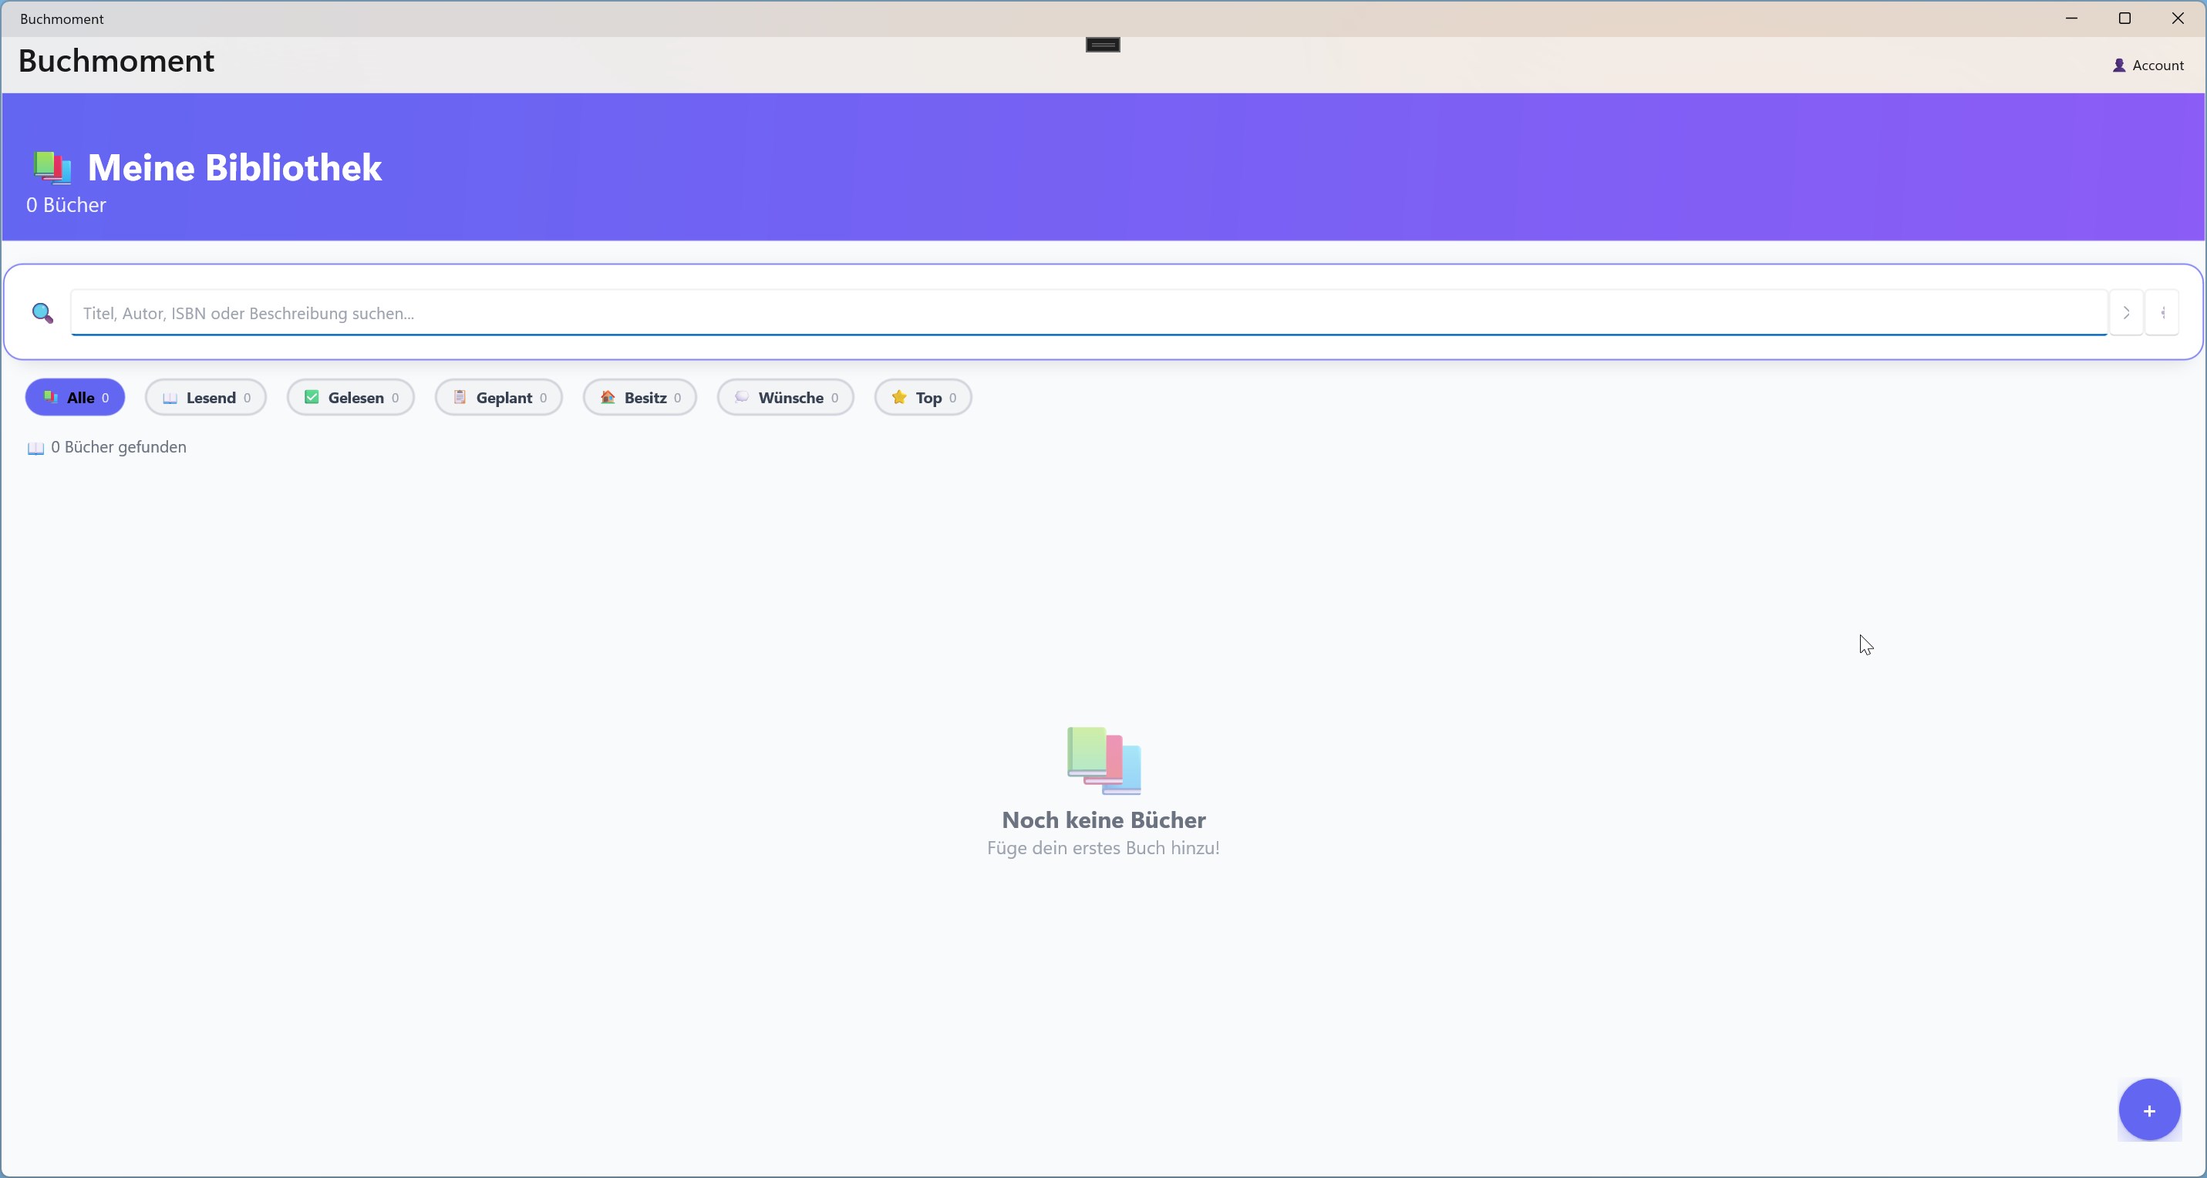Expand search options with the chevron button
The width and height of the screenshot is (2207, 1178).
(2125, 313)
